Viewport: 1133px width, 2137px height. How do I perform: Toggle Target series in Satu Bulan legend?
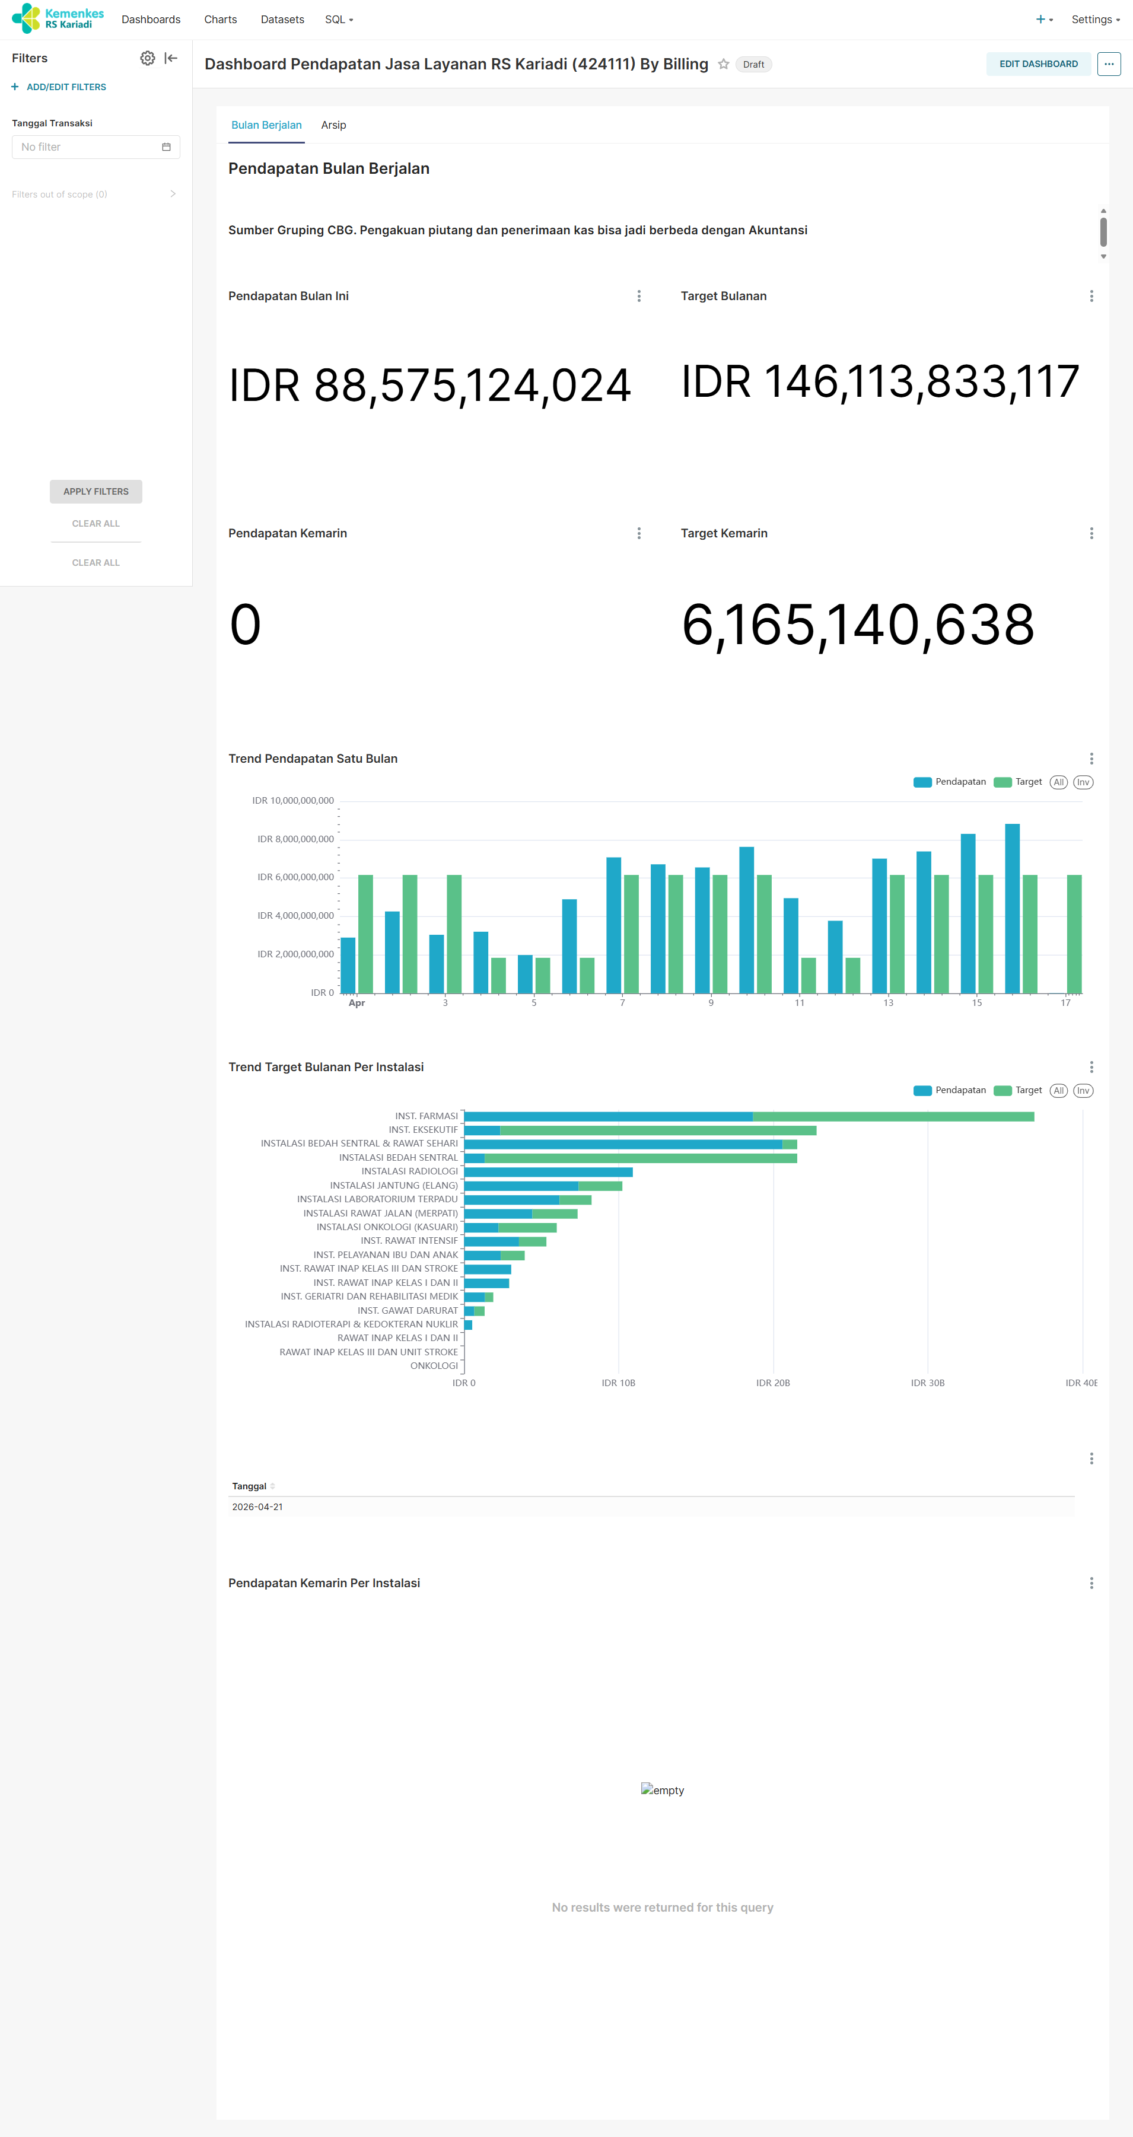tap(1018, 782)
